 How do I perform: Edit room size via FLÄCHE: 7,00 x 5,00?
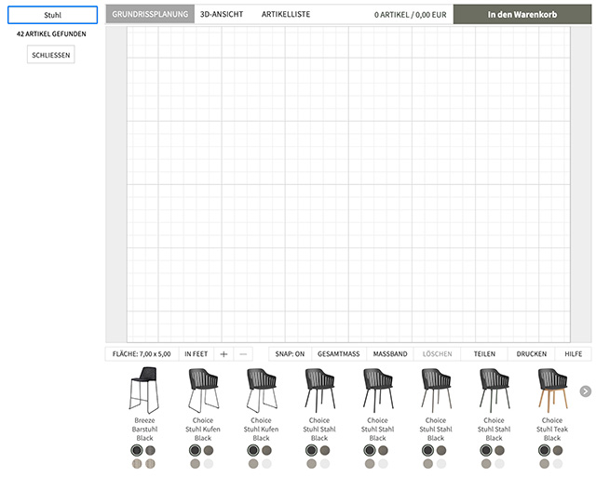[142, 354]
